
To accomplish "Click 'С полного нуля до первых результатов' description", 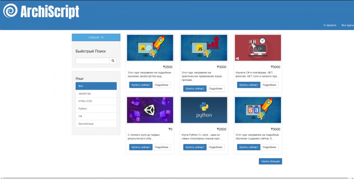I will [x=144, y=137].
